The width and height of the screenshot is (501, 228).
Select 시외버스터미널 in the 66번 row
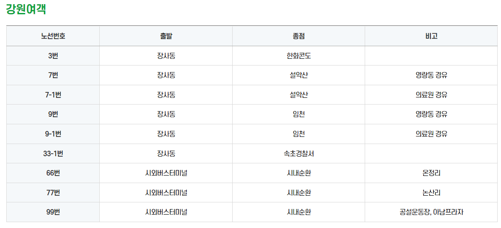[166, 173]
